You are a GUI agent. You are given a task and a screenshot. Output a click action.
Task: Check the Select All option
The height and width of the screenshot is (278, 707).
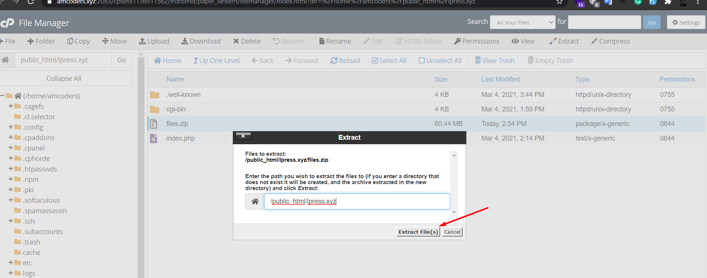(375, 61)
